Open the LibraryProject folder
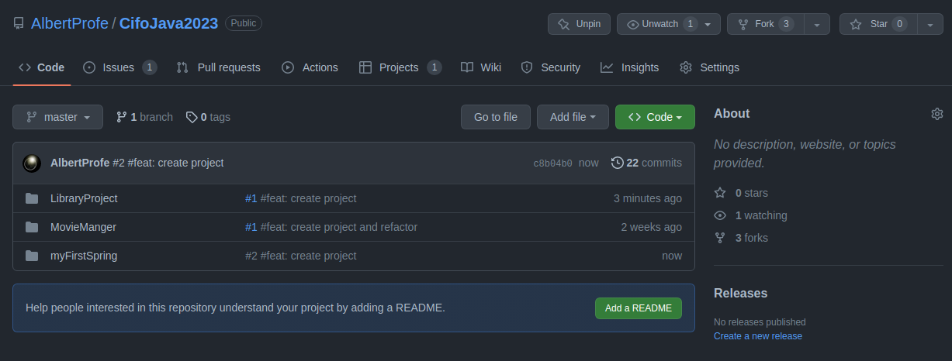The height and width of the screenshot is (361, 952). 84,198
